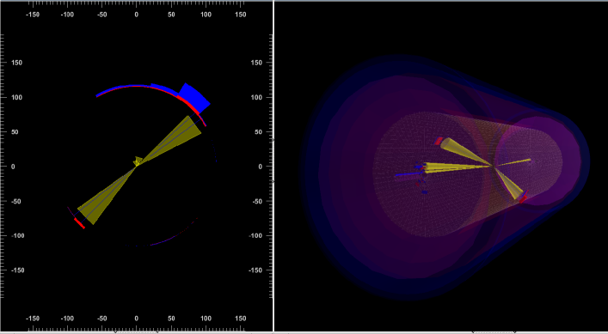Click the upper arrow on the vertical divider

point(273,141)
